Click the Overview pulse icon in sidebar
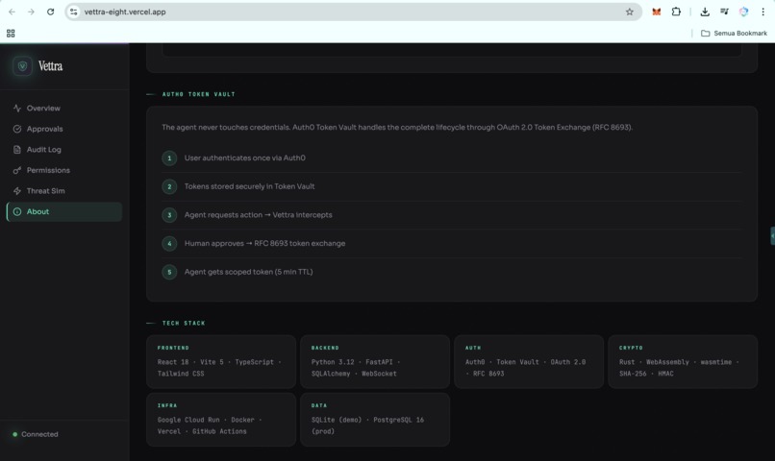Viewport: 775px width, 461px height. (17, 109)
